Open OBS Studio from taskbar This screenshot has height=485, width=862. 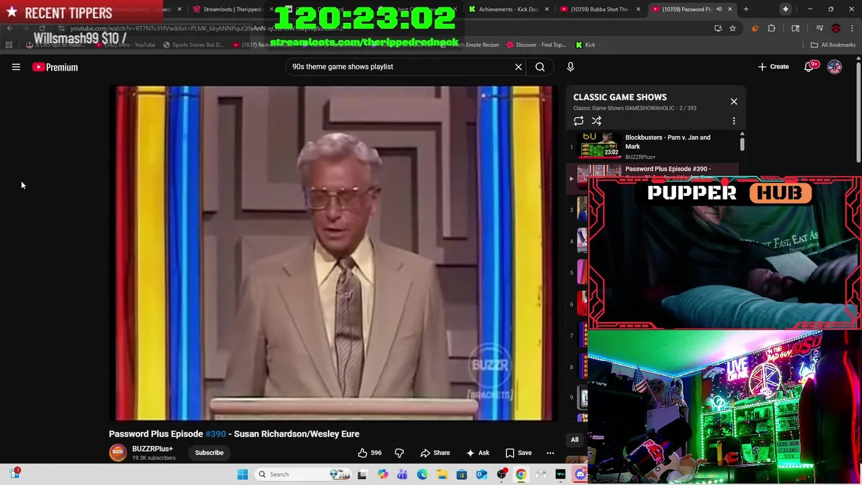click(x=501, y=474)
